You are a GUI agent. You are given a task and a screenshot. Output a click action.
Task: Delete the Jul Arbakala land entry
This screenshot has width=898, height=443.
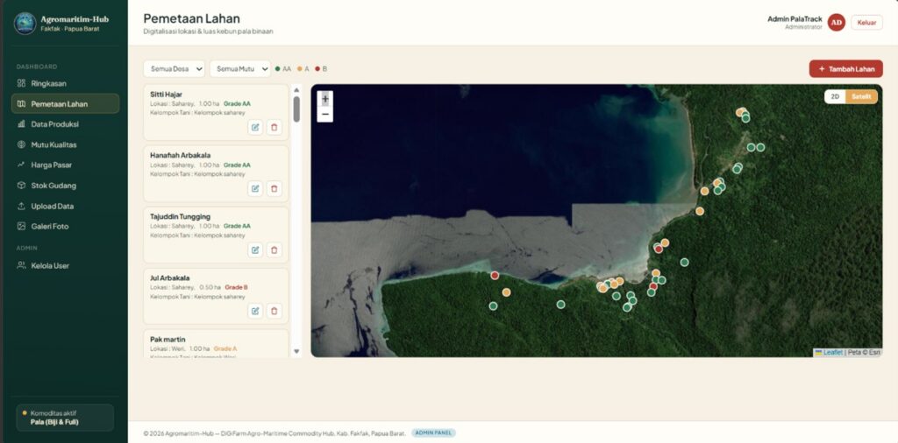(274, 311)
